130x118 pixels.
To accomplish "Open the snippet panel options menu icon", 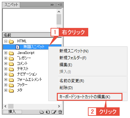I will 60,5.
